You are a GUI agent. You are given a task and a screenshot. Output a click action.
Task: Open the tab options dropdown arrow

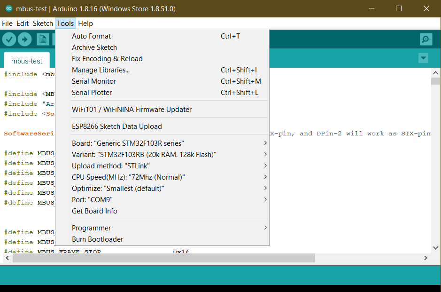pyautogui.click(x=423, y=58)
